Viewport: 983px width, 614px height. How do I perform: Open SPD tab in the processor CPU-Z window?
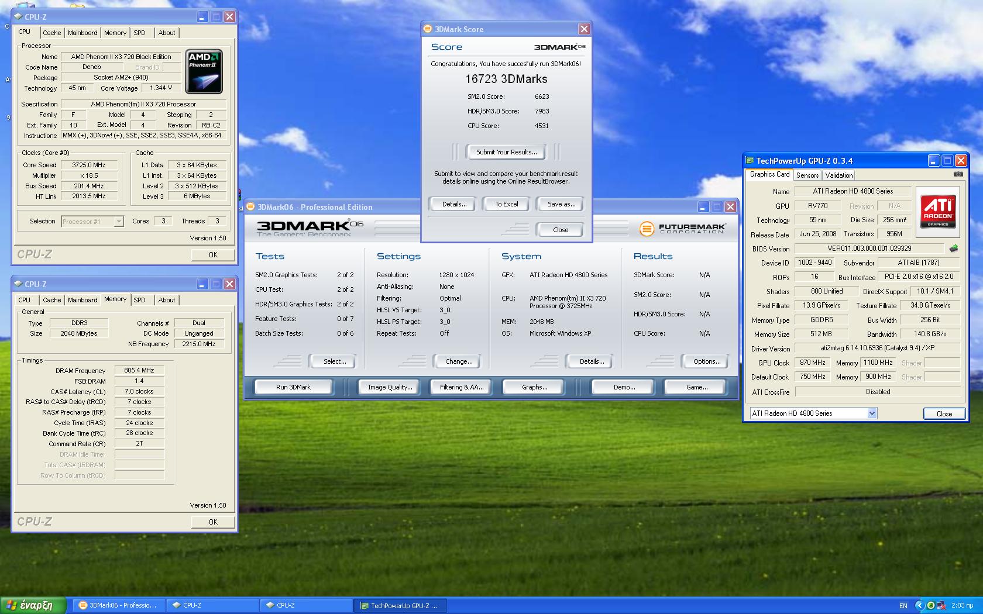139,33
